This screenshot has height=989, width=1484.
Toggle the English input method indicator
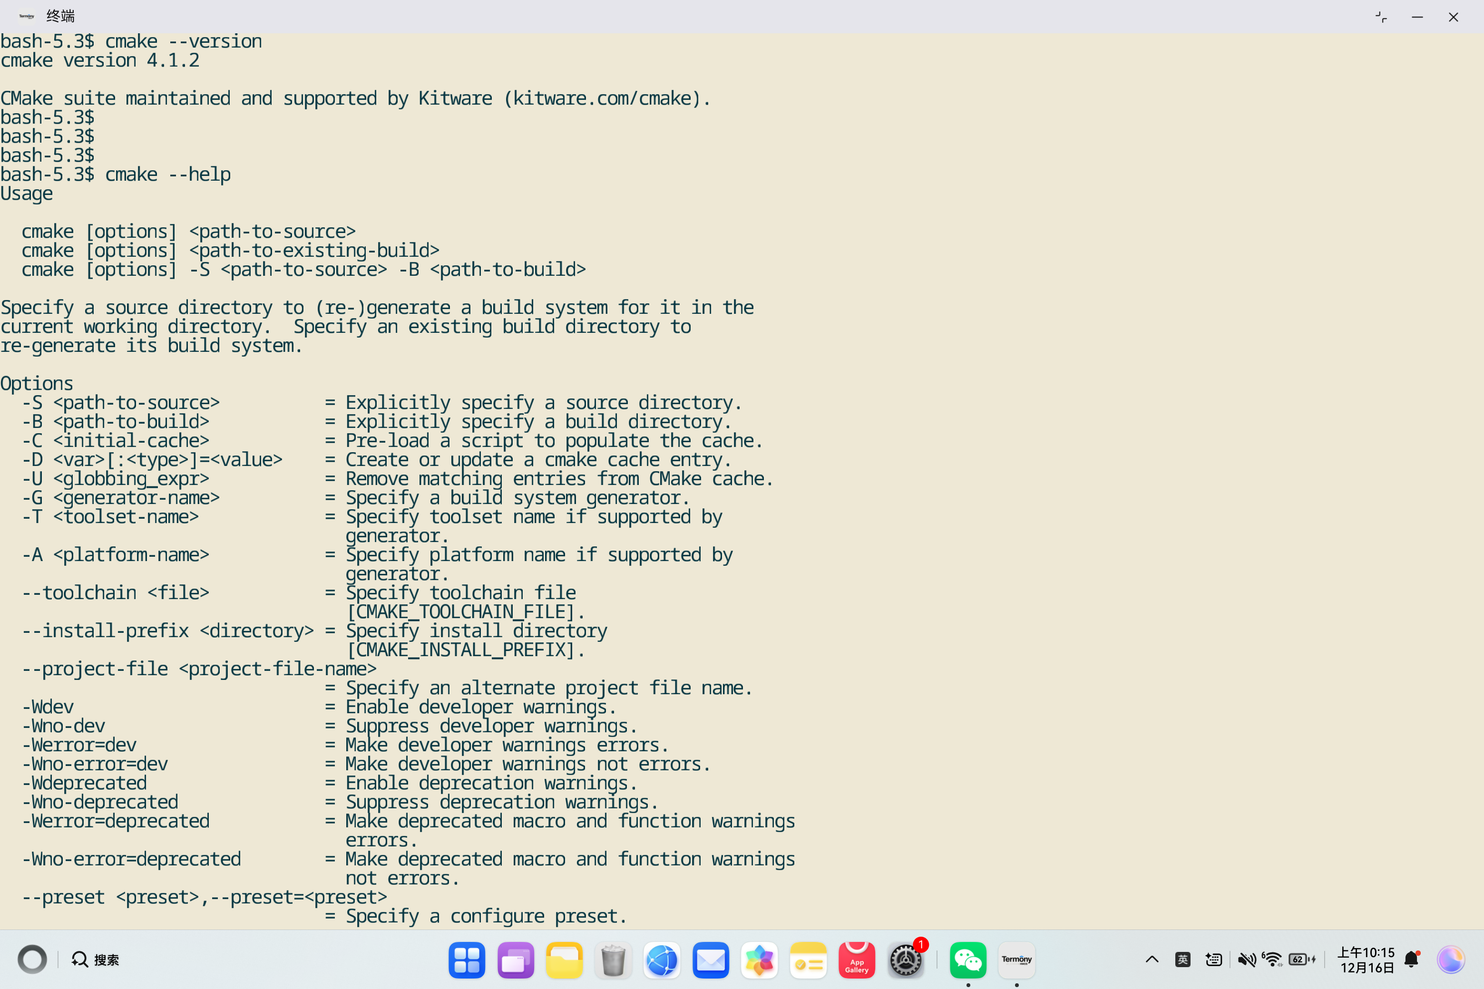(x=1182, y=960)
